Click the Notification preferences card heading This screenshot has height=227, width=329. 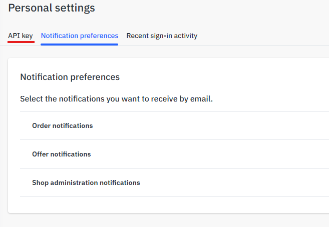pyautogui.click(x=70, y=77)
